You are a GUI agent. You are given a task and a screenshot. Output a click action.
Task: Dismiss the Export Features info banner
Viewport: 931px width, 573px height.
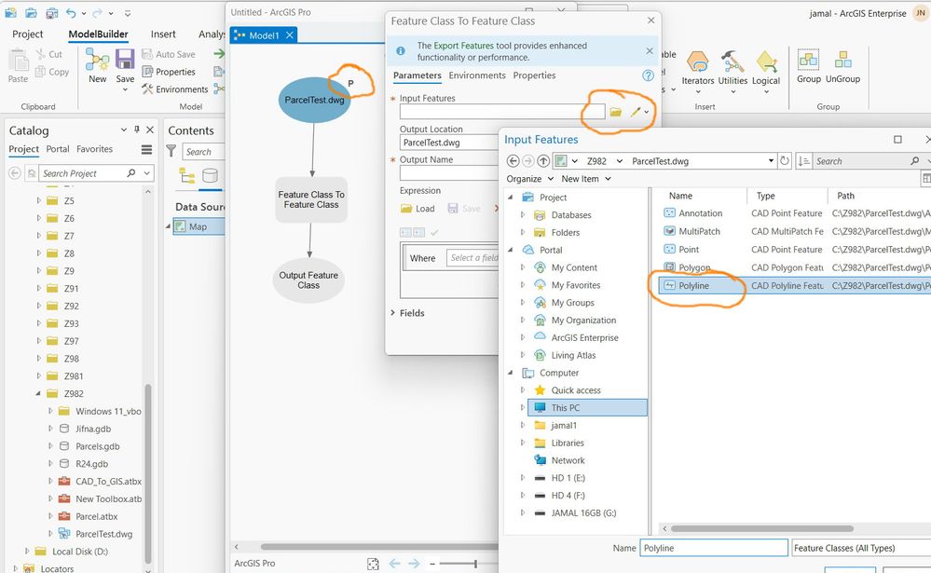[650, 51]
